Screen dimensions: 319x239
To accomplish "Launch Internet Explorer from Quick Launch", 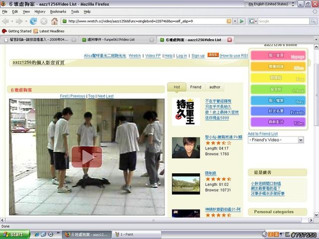I will point(37,235).
